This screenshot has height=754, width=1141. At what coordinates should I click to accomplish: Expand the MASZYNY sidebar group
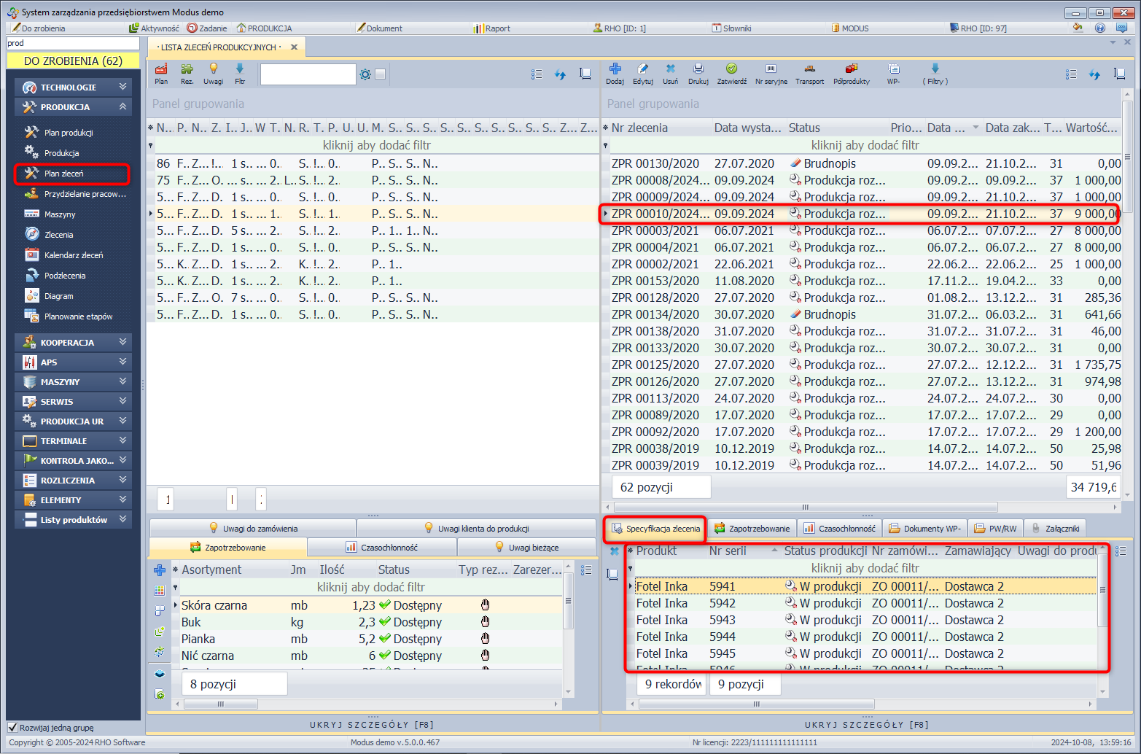pos(73,382)
